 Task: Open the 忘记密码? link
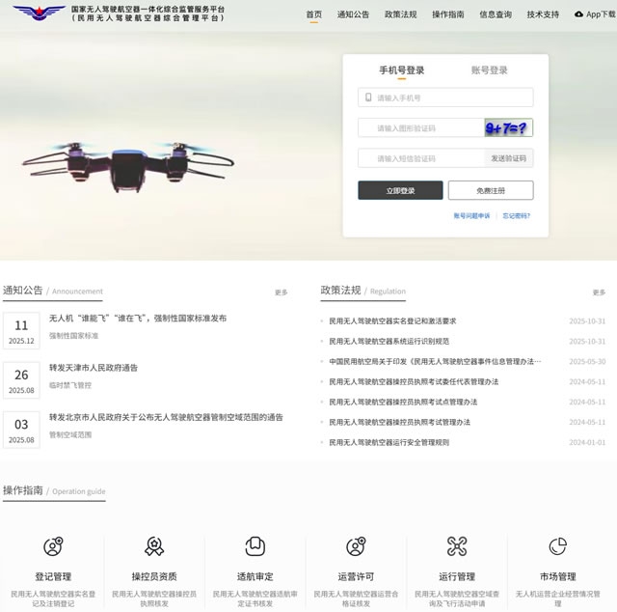[517, 215]
